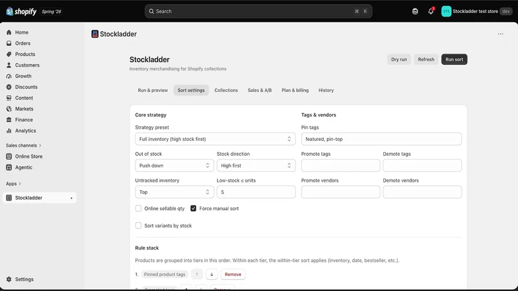Edit the Pin tags field
518x291 pixels.
tap(381, 139)
